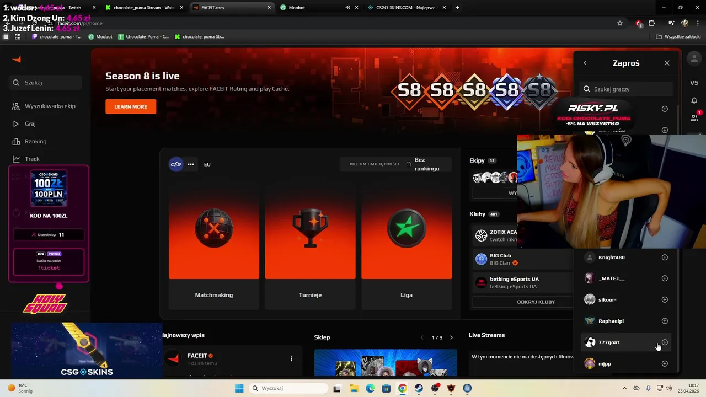Screen dimensions: 706x397
Task: Open Chrome three-dot menu
Action: click(698, 23)
